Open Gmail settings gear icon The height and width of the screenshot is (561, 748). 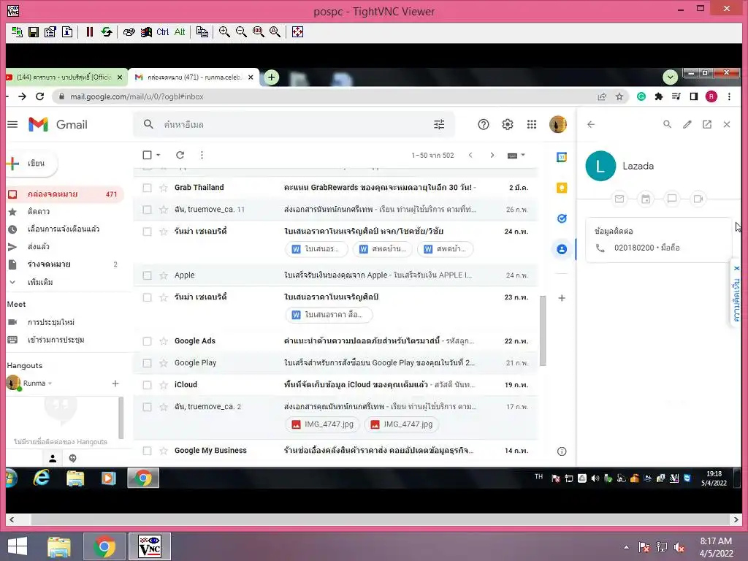coord(508,124)
